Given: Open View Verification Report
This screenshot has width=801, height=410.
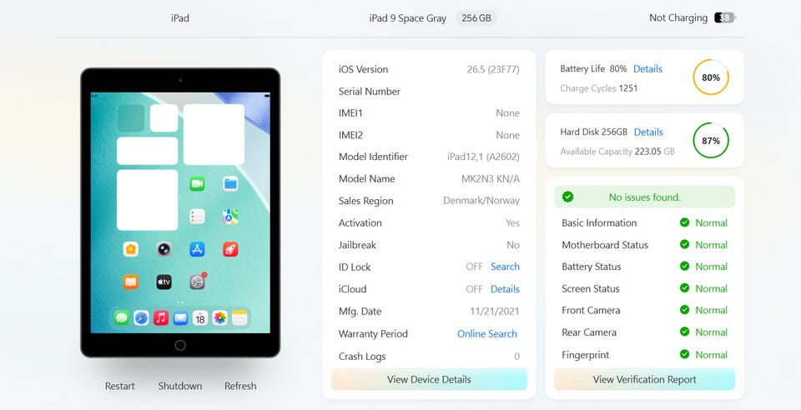Looking at the screenshot, I should click(645, 379).
